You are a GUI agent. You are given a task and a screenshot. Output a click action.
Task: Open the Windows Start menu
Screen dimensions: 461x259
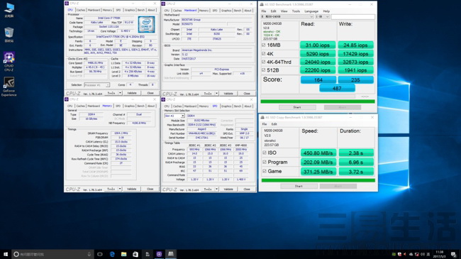(x=5, y=254)
